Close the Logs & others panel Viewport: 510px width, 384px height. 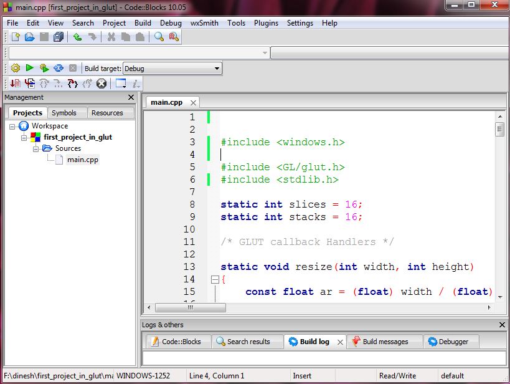(502, 325)
